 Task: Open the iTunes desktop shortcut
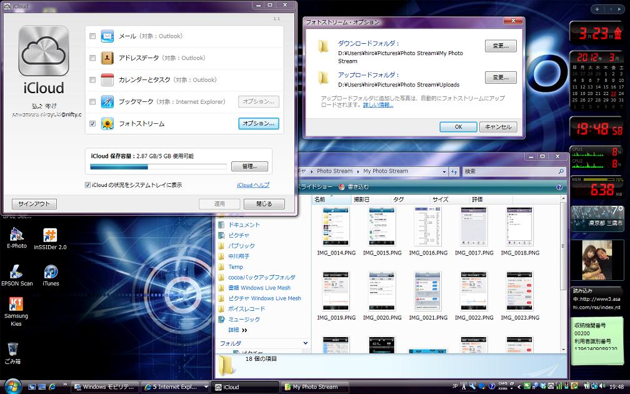[x=51, y=275]
